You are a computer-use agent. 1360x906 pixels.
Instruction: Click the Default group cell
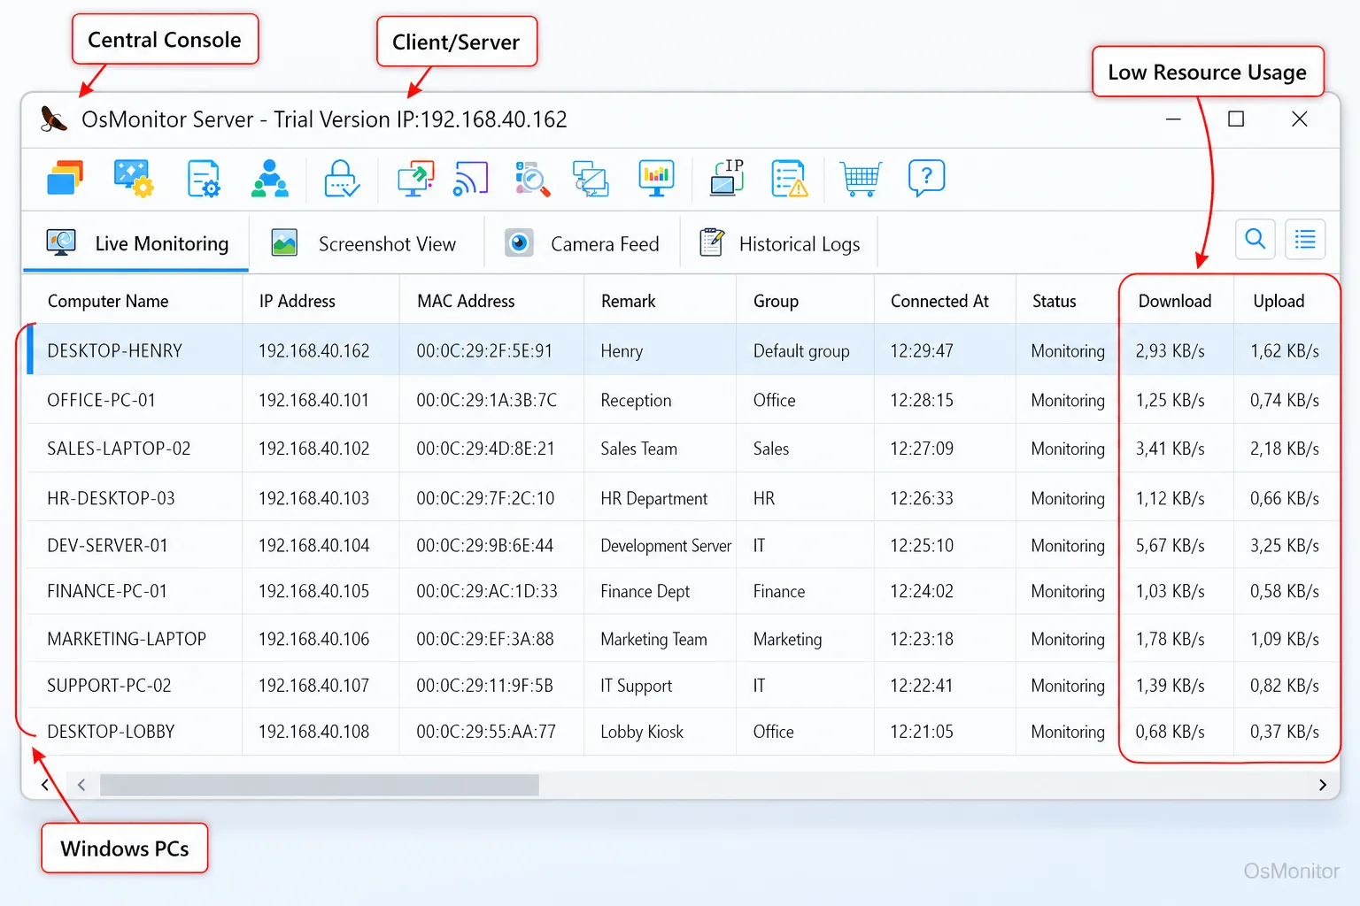click(801, 350)
